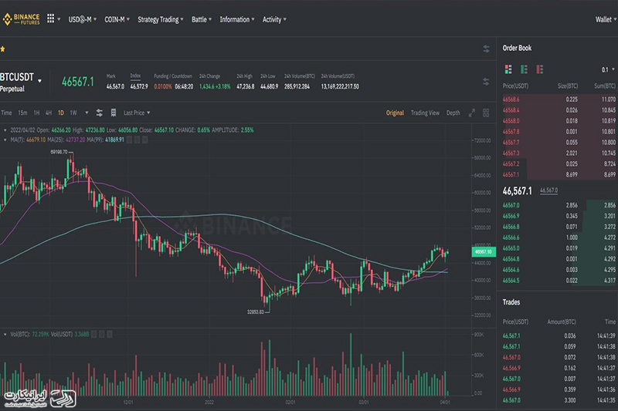Viewport: 618px width, 411px height.
Task: Open multi-chart grid layout icon
Action: 486,113
